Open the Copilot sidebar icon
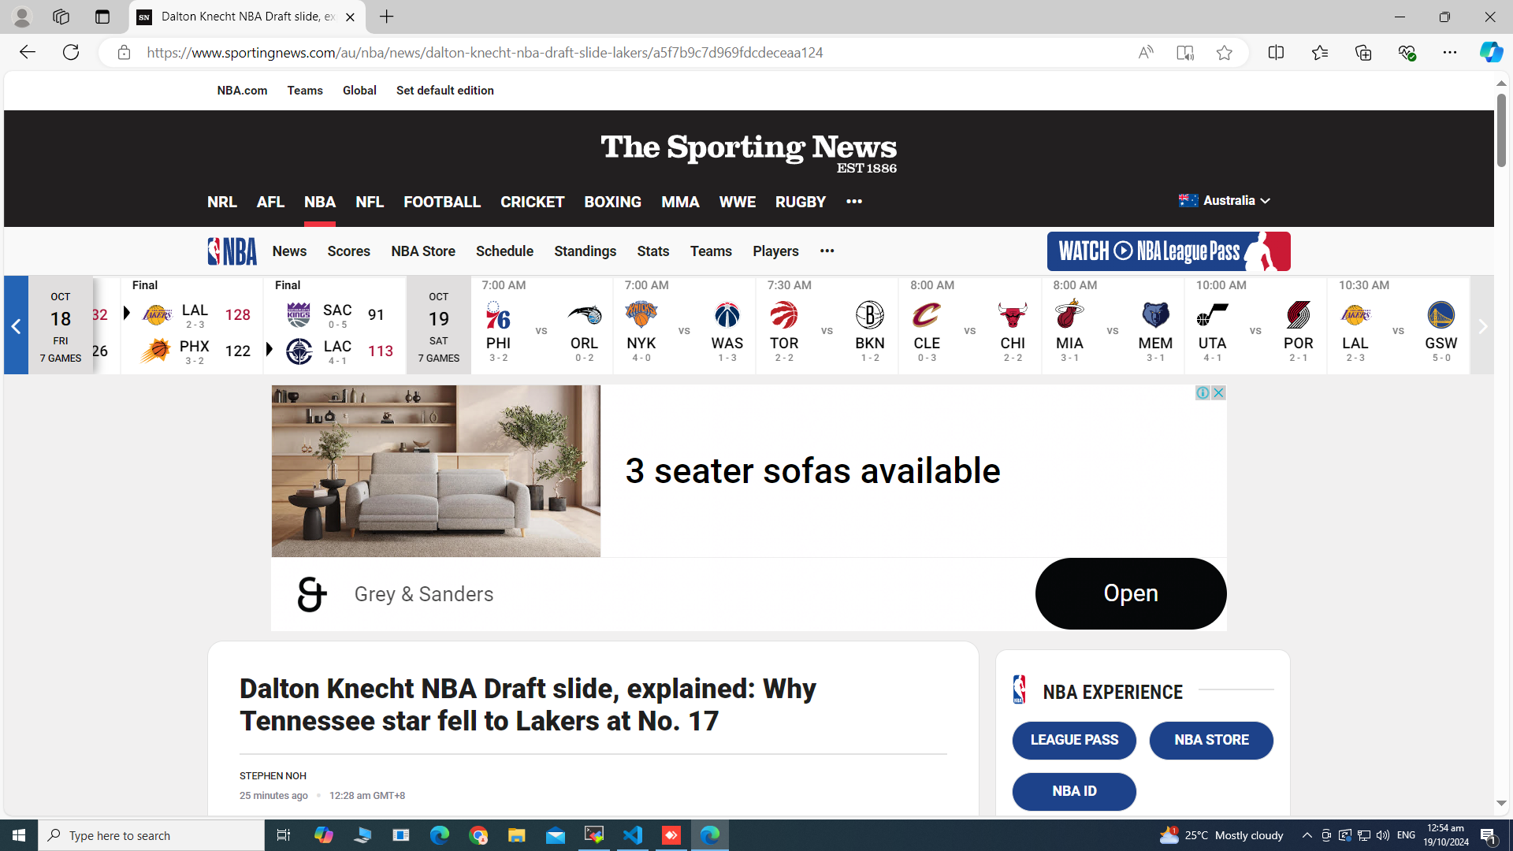 tap(1490, 53)
